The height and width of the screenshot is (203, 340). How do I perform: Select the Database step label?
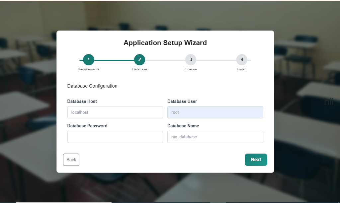(139, 69)
